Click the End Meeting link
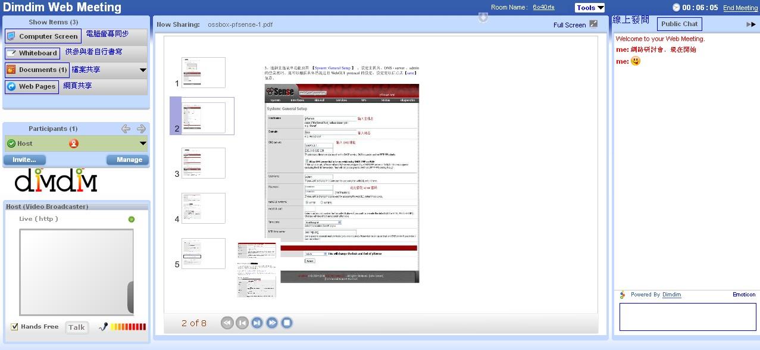 click(740, 8)
